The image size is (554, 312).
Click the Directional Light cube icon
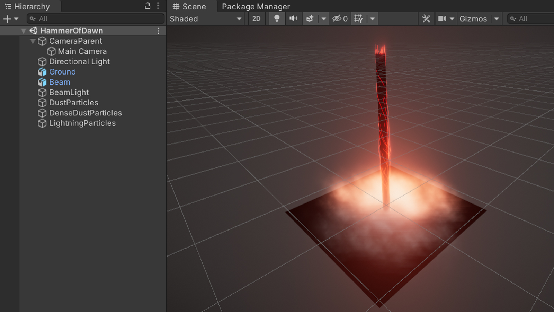pyautogui.click(x=42, y=62)
